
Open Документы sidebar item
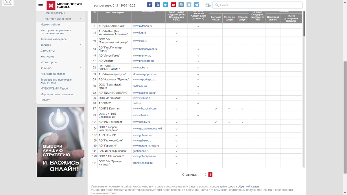tap(47, 51)
